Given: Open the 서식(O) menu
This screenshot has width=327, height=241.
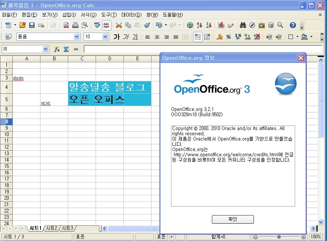Looking at the screenshot, I should click(88, 15).
